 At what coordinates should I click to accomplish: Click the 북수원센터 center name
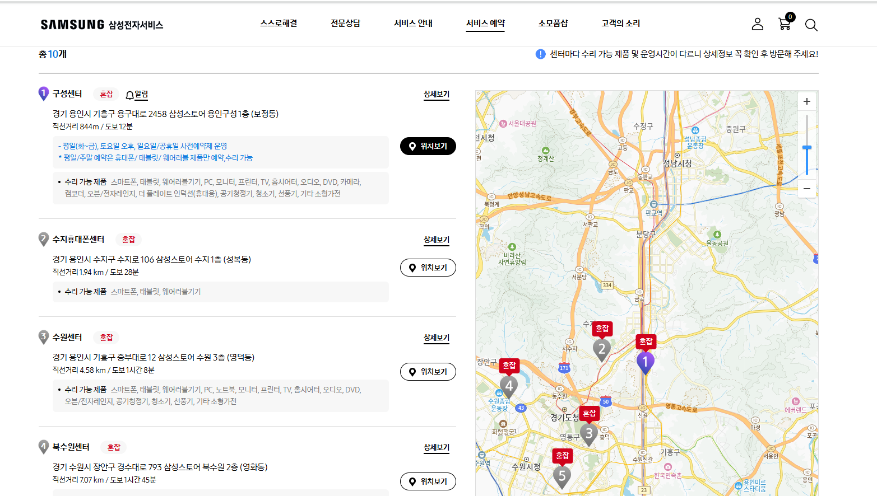[71, 447]
